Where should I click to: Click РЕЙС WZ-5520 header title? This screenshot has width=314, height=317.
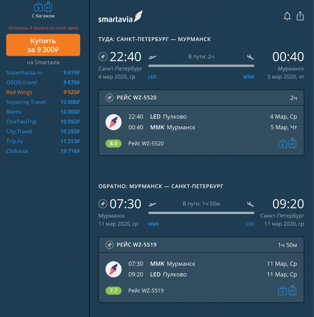tap(137, 98)
